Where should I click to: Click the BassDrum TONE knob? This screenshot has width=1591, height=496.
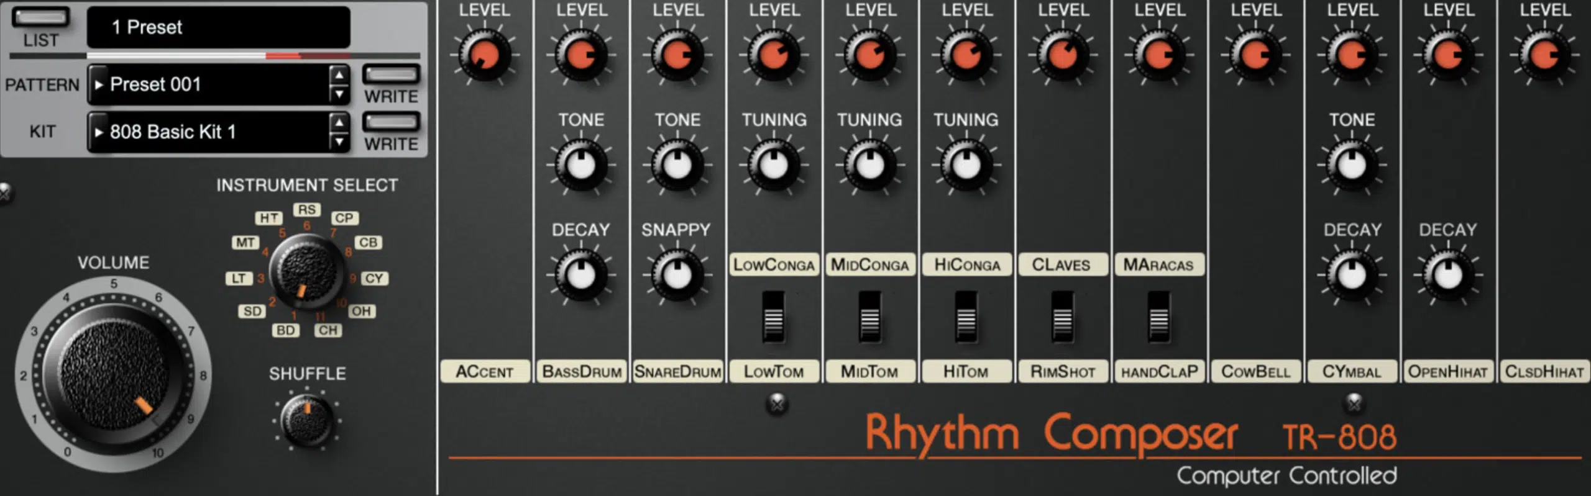click(581, 165)
